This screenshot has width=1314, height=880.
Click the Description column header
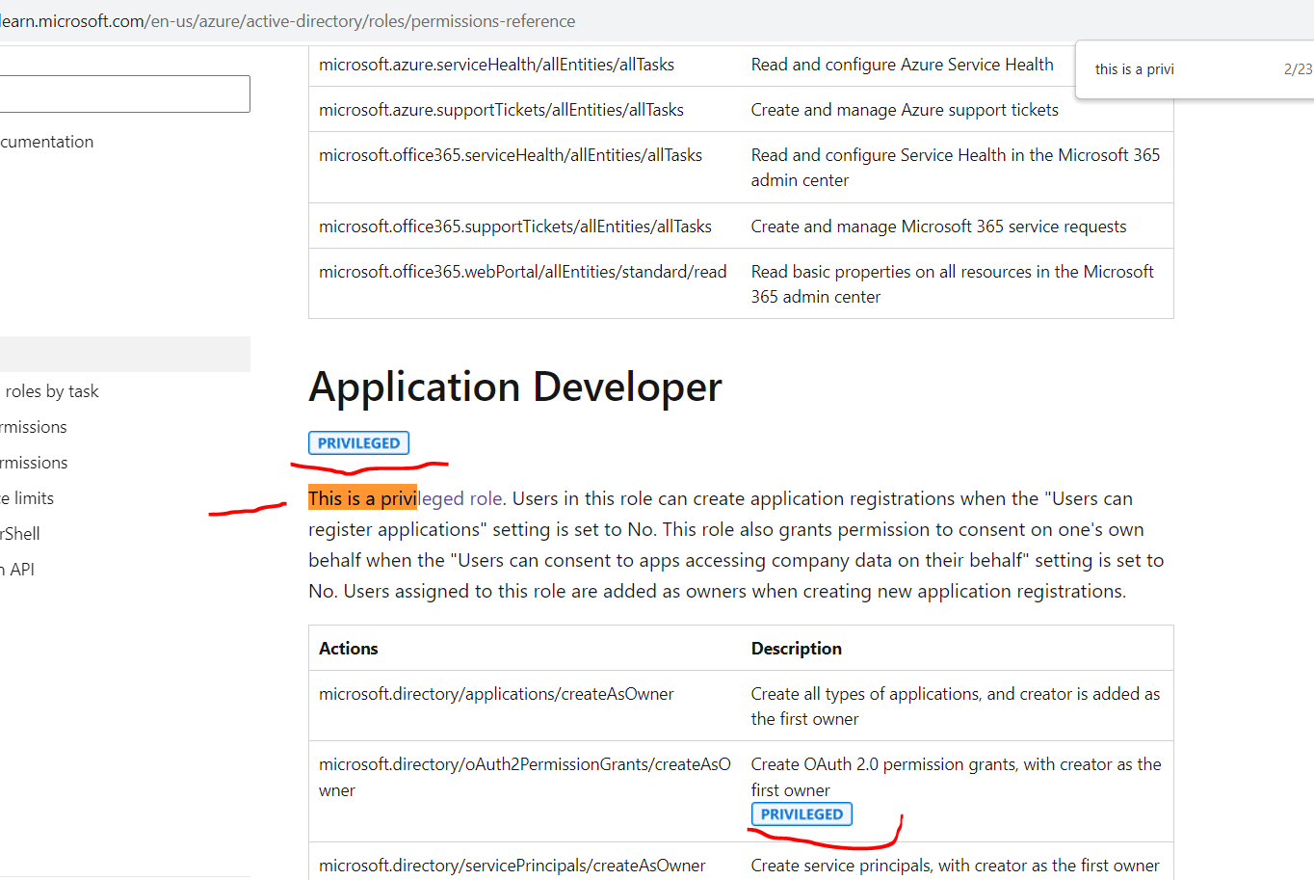click(x=797, y=648)
